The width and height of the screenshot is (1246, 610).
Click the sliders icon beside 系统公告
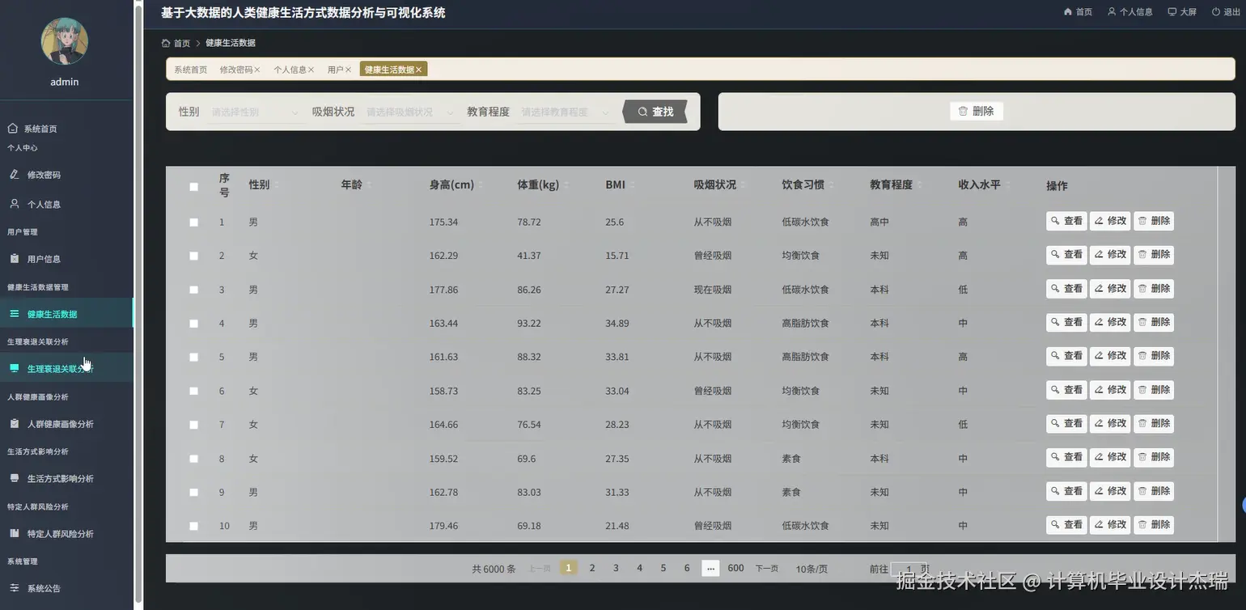[x=14, y=587]
